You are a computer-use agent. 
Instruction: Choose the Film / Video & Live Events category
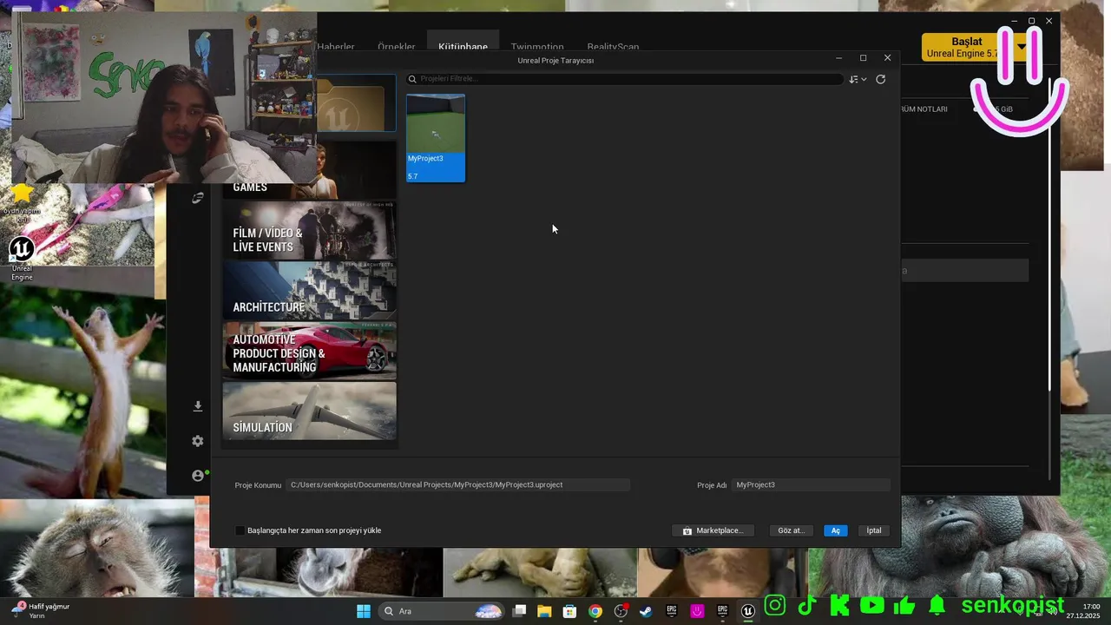click(x=309, y=231)
